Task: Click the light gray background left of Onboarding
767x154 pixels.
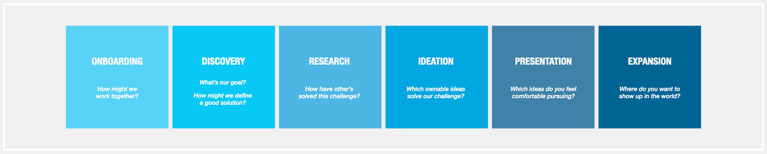Action: coord(35,77)
